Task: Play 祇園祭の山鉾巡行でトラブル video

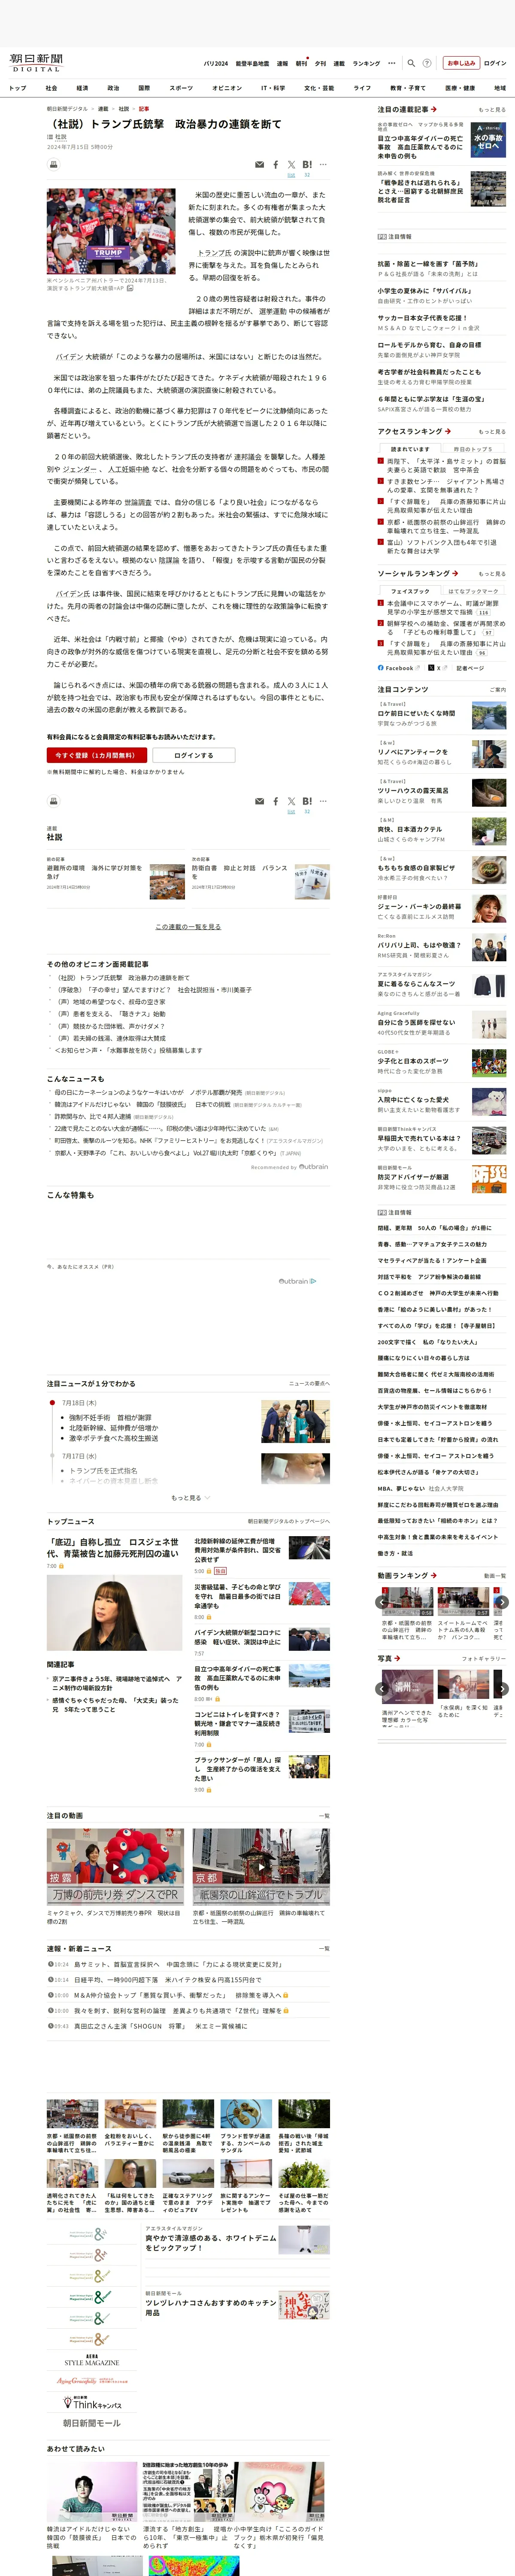Action: coord(261,1868)
